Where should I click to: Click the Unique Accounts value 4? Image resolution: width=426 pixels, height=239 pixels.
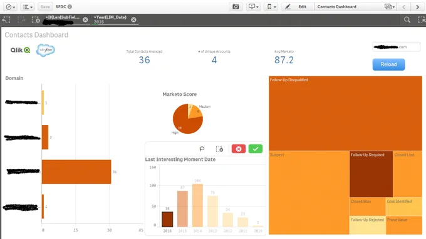click(214, 60)
